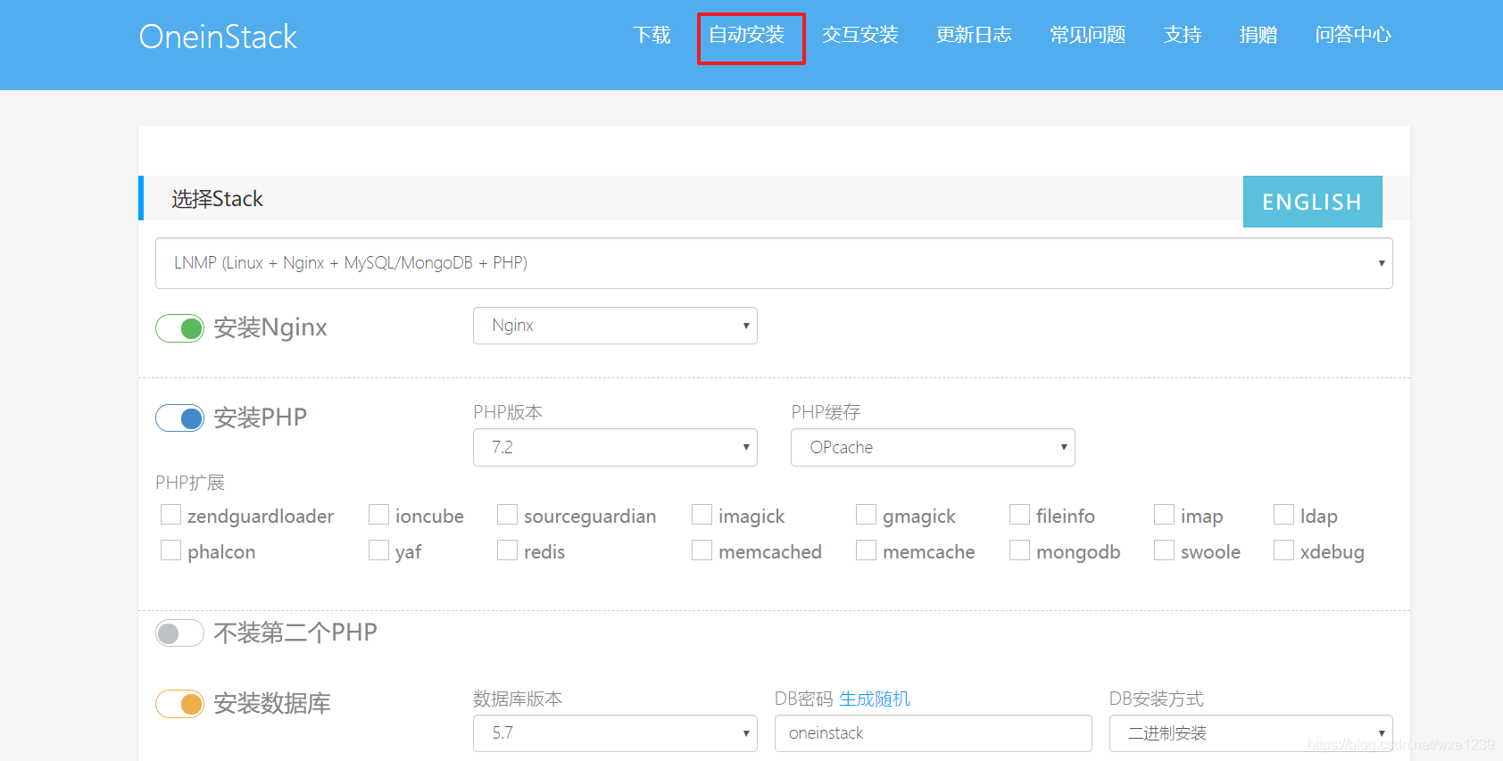This screenshot has width=1503, height=761.
Task: Click the DB密码 oneinstack input field
Action: [934, 733]
